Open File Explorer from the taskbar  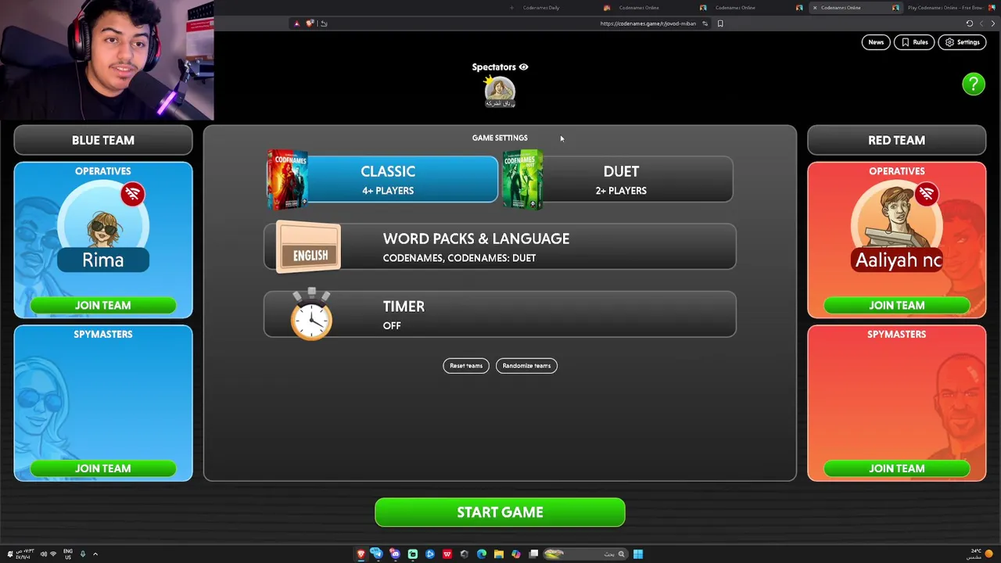498,554
